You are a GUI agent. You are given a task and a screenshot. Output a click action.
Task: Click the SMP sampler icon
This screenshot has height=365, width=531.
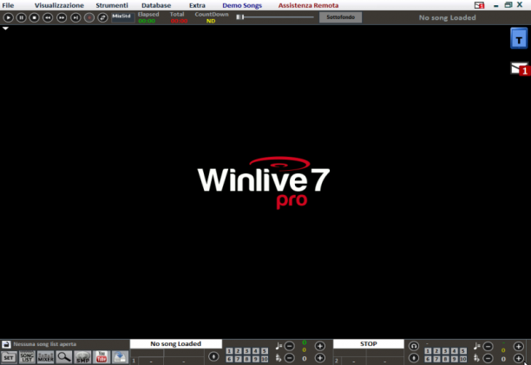click(82, 357)
